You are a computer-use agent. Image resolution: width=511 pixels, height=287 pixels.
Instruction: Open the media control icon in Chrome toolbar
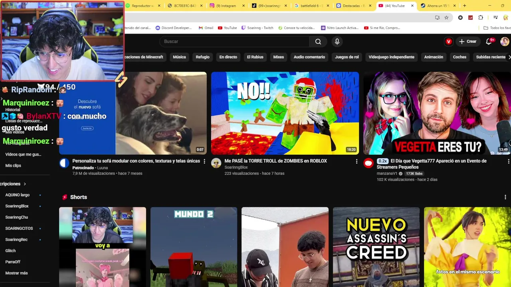pos(495,18)
